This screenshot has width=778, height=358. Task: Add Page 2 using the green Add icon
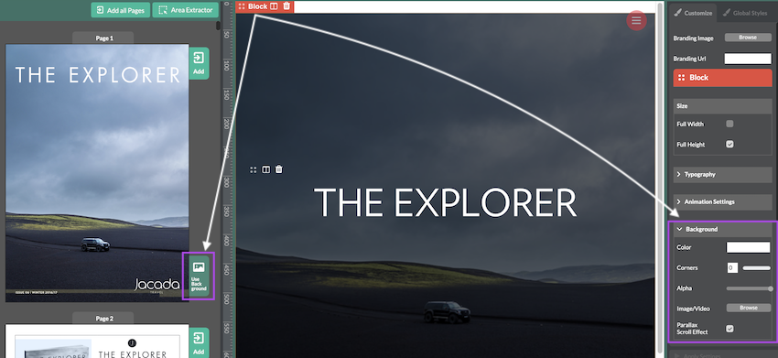click(x=199, y=343)
